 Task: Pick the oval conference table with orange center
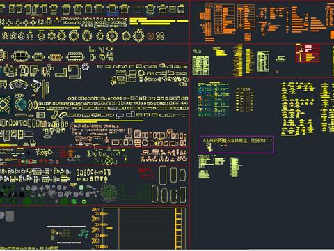click(x=55, y=57)
